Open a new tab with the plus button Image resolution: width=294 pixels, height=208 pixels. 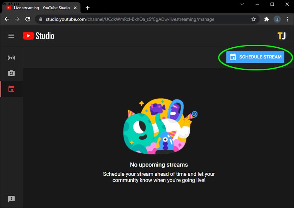pos(87,8)
